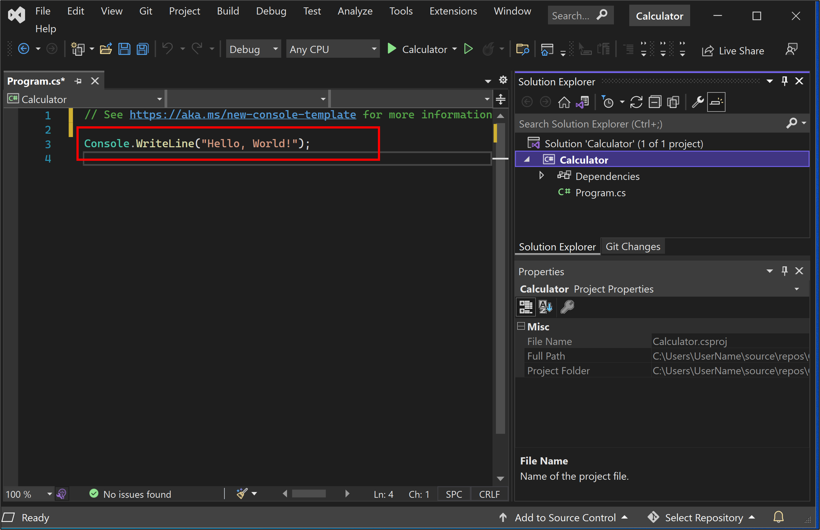Viewport: 820px width, 530px height.
Task: Select the Solution Explorer pin icon
Action: click(x=784, y=81)
